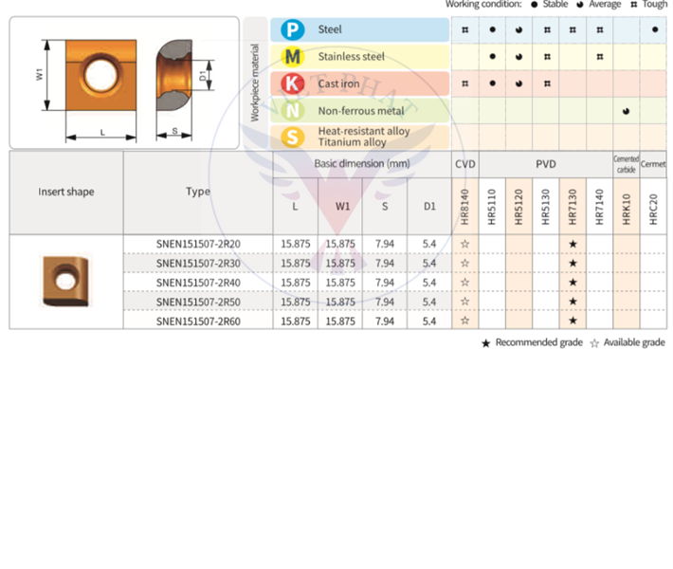
Task: Click the L value 15.875 for SNEN151507-2R20
Action: 296,244
